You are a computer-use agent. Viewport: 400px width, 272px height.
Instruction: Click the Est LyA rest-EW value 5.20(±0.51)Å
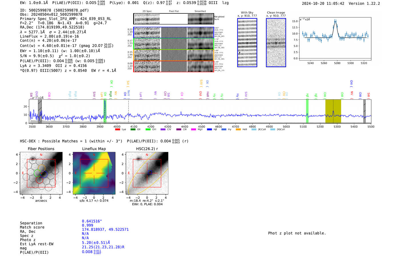click(x=96, y=243)
